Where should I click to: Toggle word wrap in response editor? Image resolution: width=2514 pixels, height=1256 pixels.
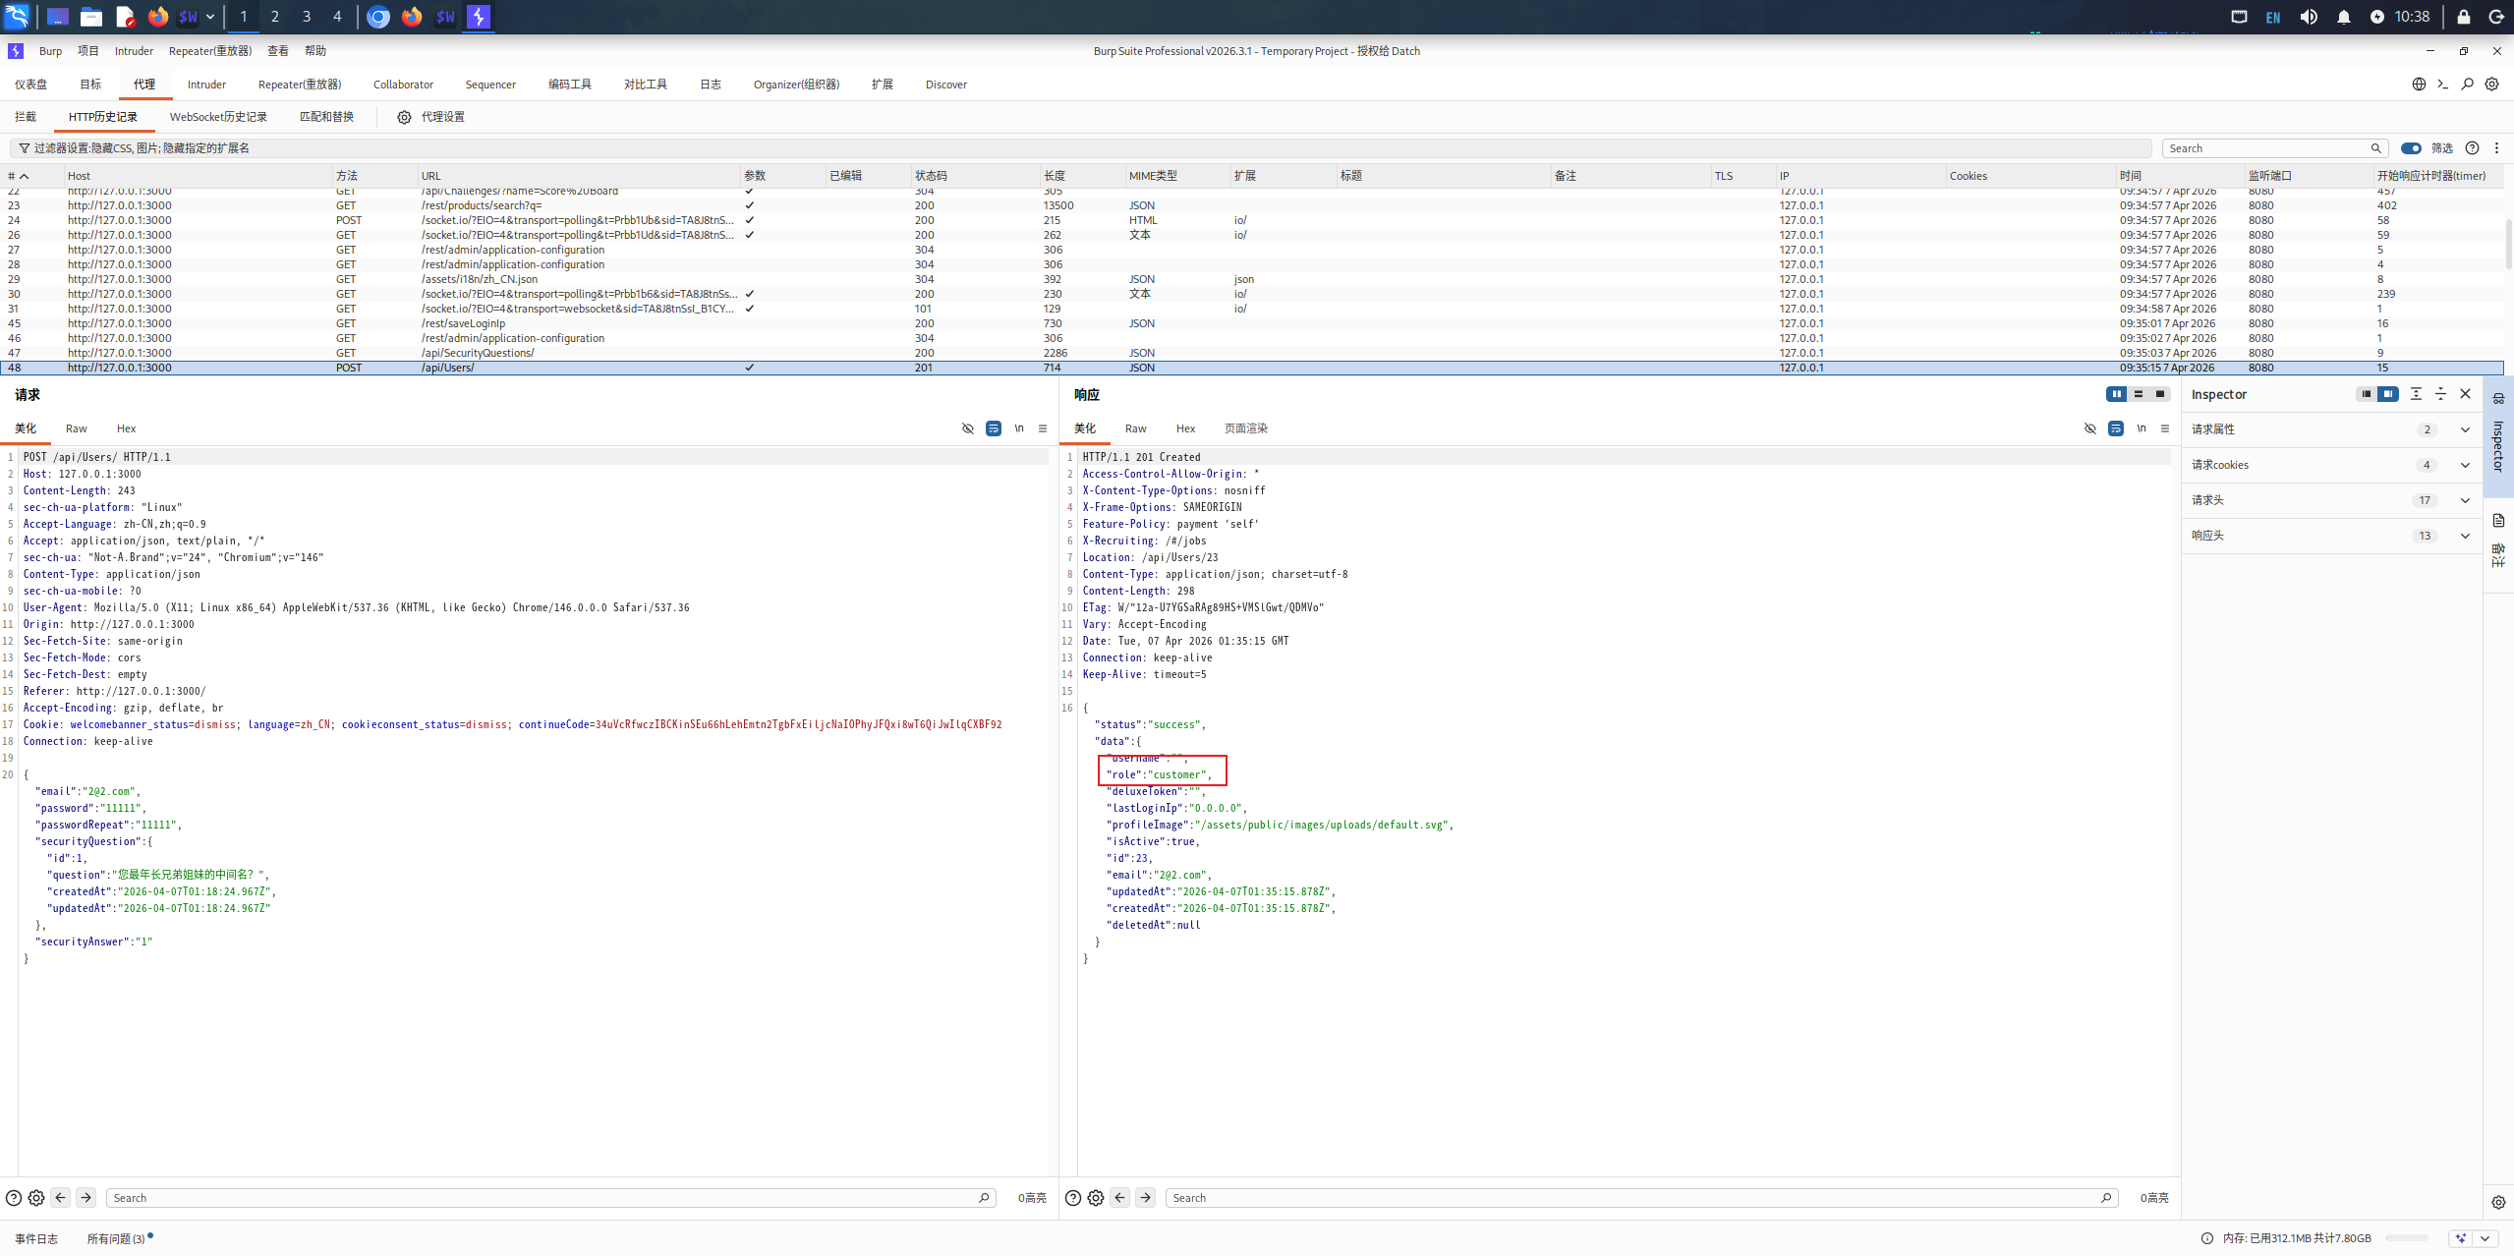(2116, 428)
